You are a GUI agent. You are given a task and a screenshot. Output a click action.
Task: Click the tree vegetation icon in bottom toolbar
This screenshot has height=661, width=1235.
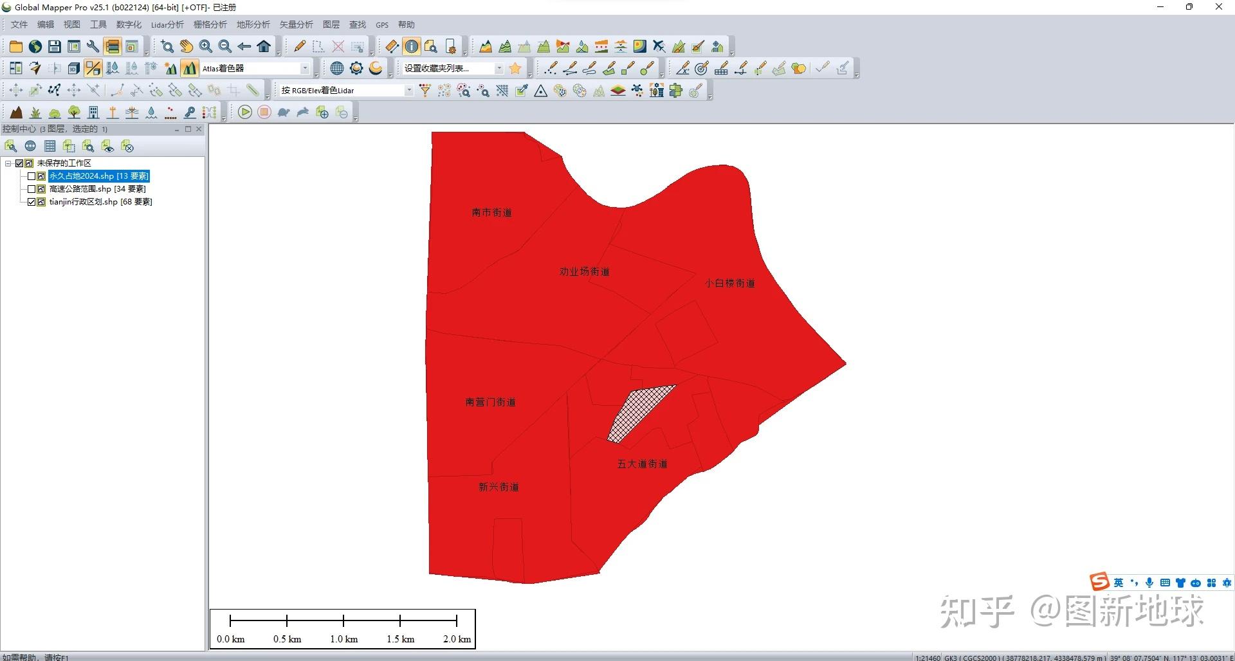coord(74,113)
